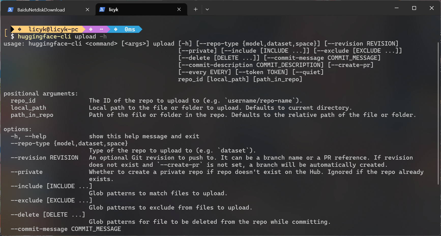Click the 'positional arguments:' heading
Screen dimensions: 441x236
click(x=41, y=93)
